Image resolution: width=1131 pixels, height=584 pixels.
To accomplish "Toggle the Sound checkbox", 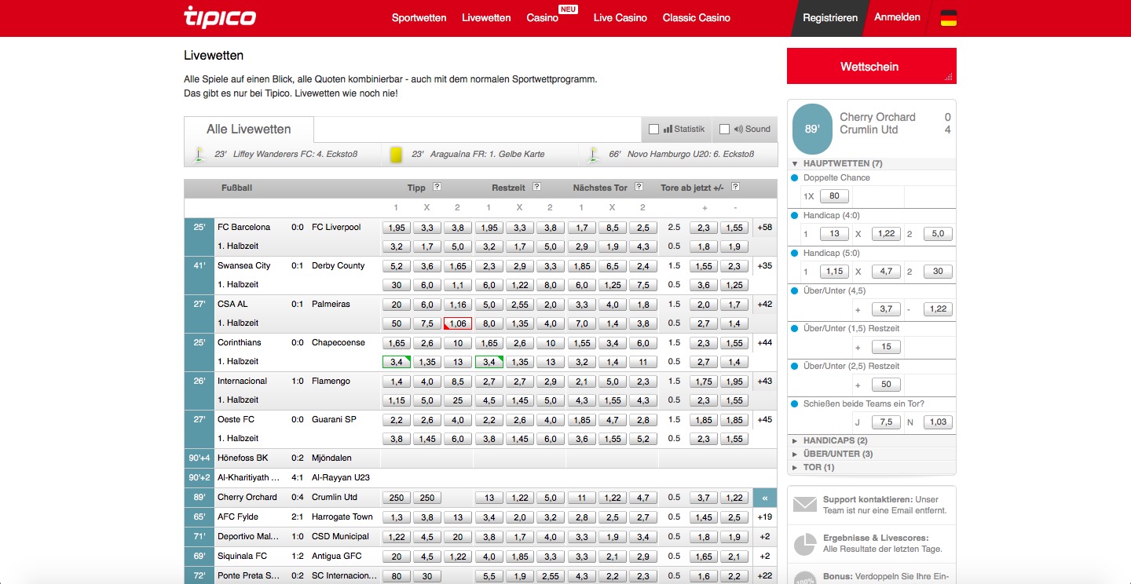I will [724, 130].
